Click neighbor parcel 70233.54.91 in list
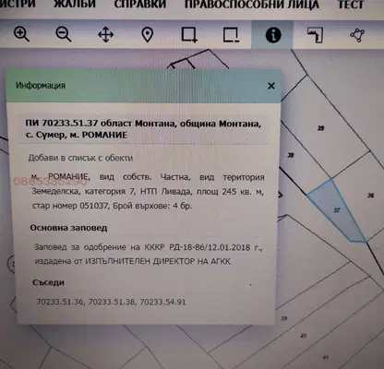This screenshot has width=384, height=369. pos(162,302)
